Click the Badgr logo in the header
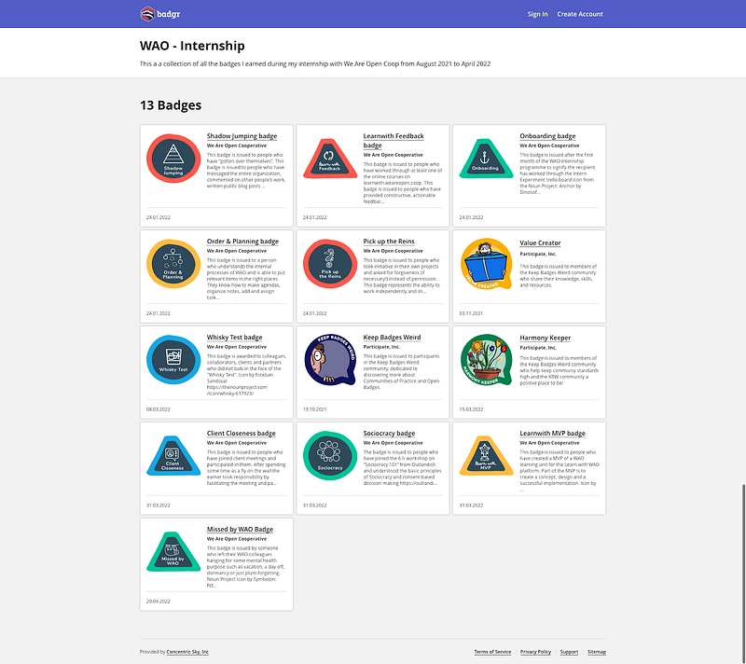This screenshot has height=664, width=746. tap(159, 14)
